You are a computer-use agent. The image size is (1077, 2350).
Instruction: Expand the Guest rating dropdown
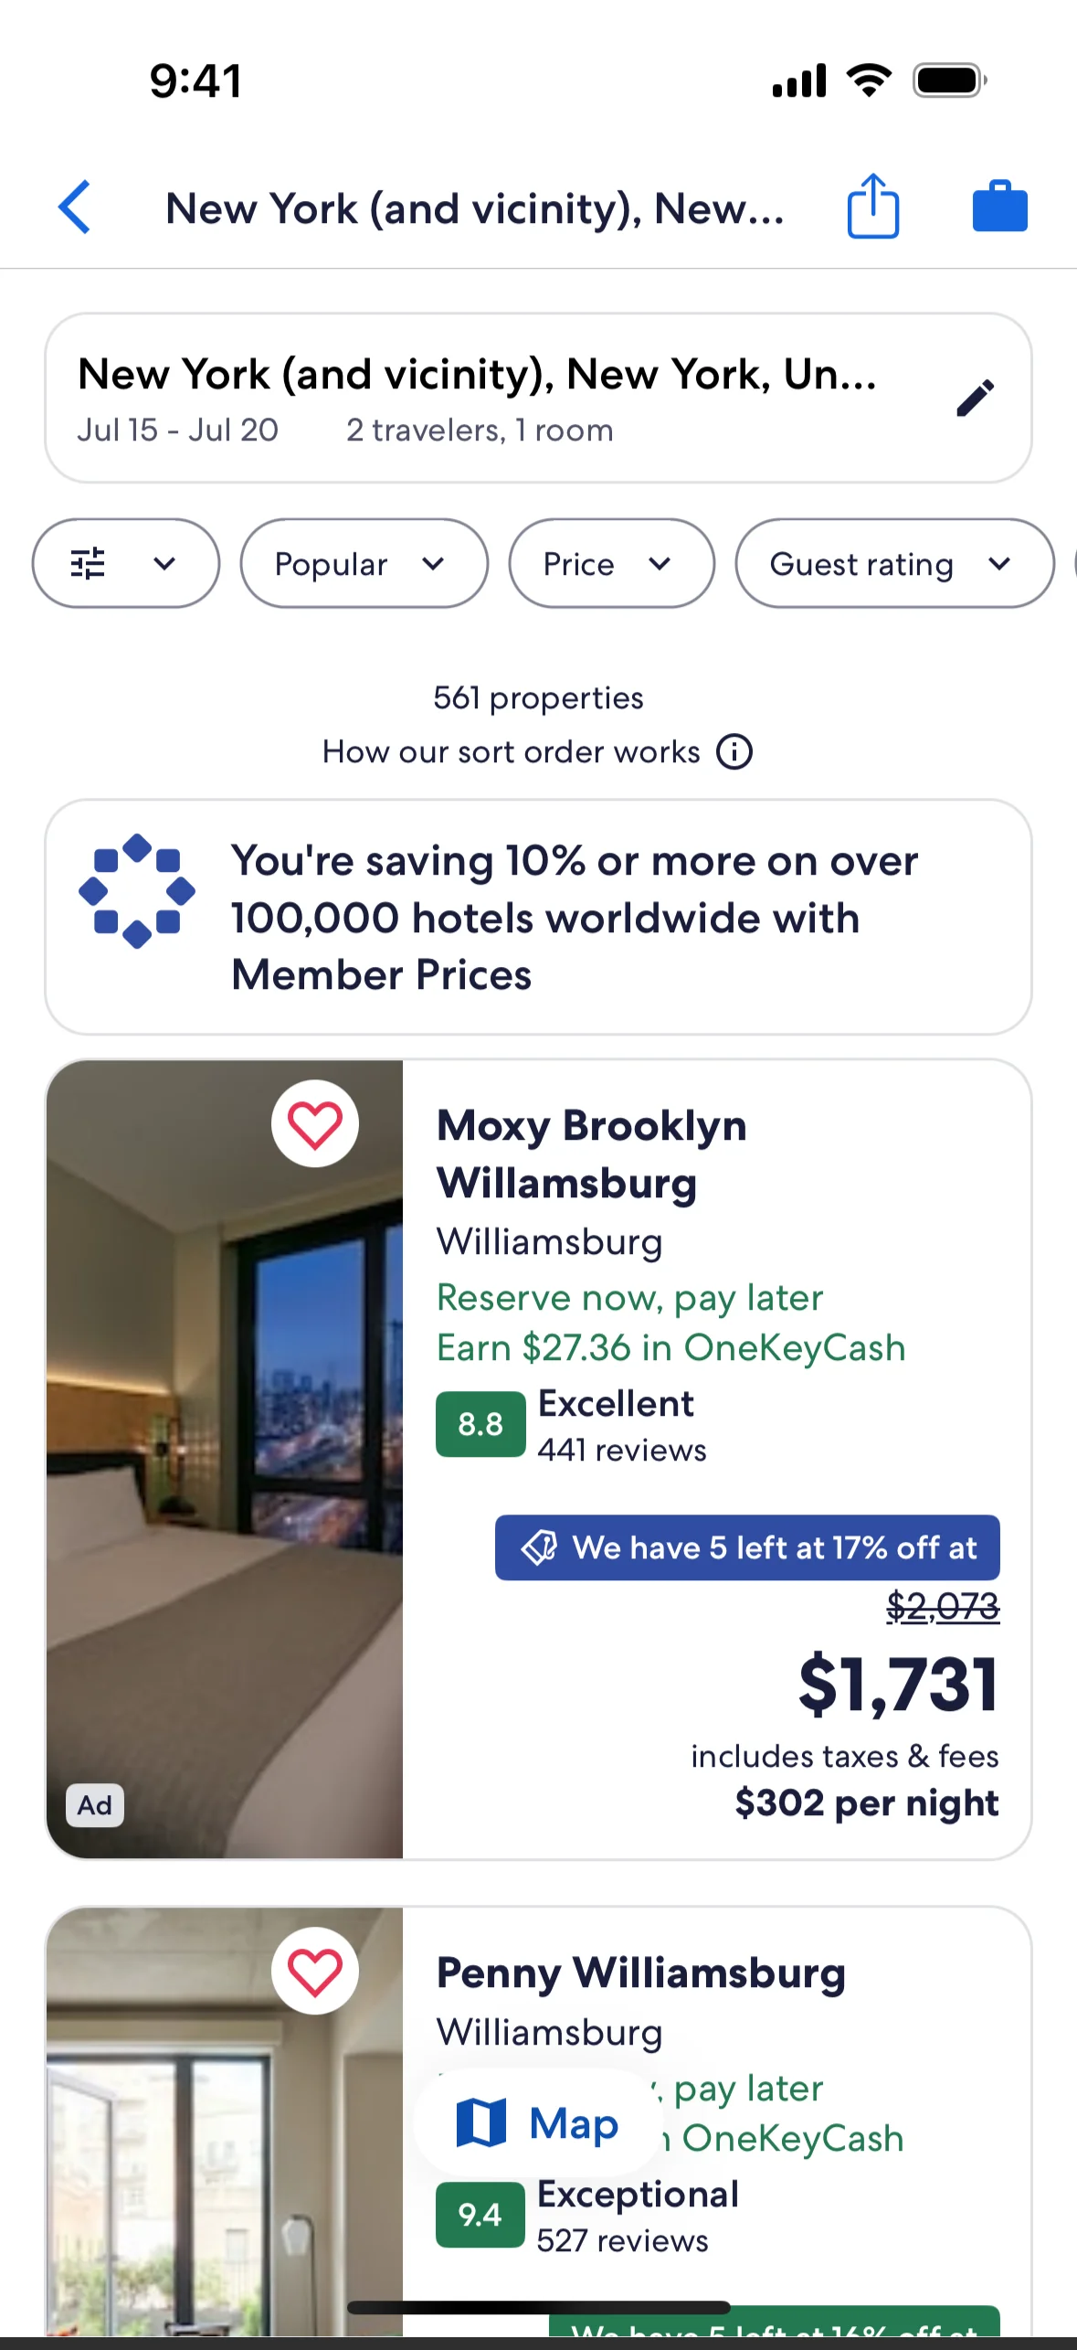894,564
